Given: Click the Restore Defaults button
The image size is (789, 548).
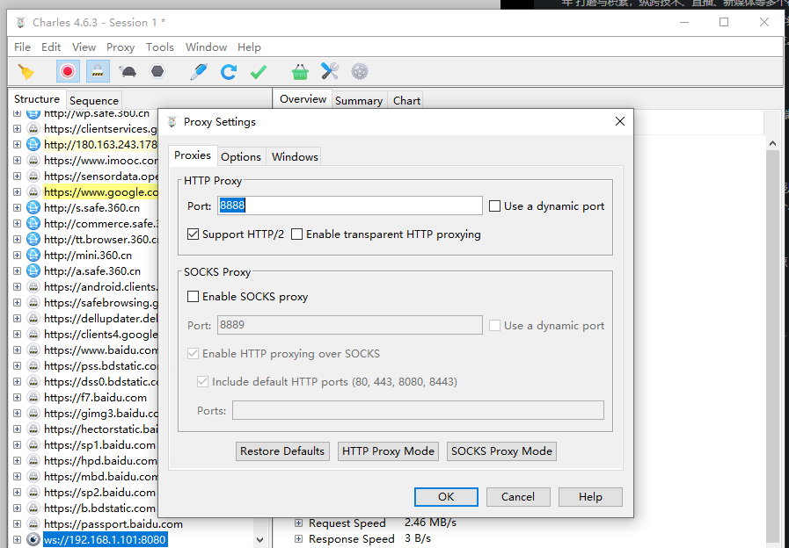Looking at the screenshot, I should tap(282, 451).
